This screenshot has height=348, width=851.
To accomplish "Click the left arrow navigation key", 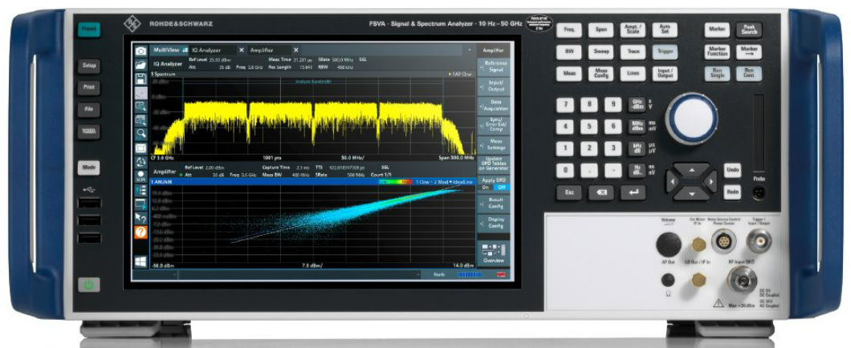I will pos(674,181).
